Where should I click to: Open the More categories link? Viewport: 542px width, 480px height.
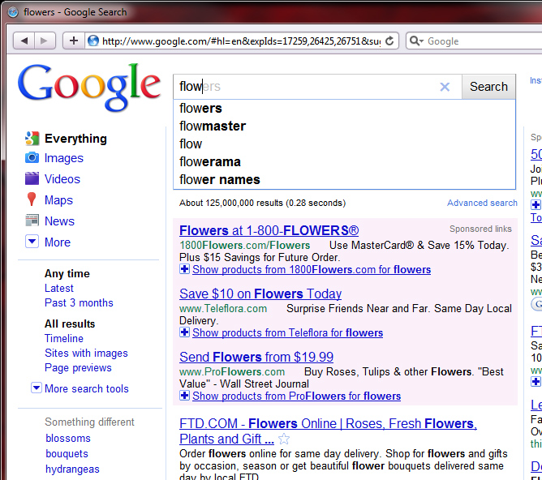click(58, 242)
